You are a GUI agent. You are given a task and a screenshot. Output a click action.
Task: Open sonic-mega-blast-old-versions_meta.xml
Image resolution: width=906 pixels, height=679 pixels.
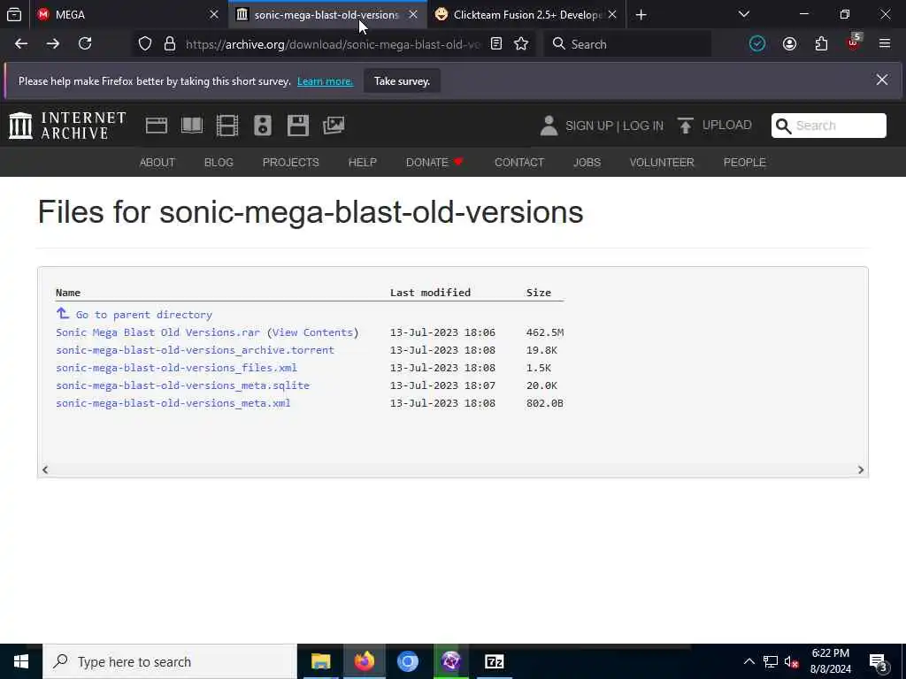tap(173, 403)
